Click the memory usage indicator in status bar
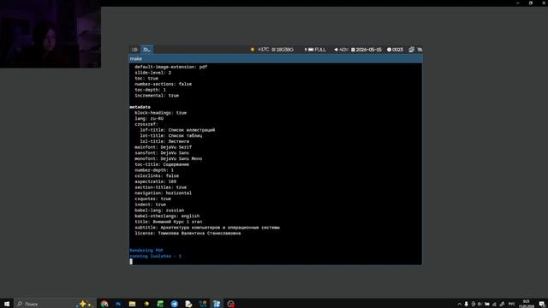Viewport: 548px width, 308px height. (283, 50)
